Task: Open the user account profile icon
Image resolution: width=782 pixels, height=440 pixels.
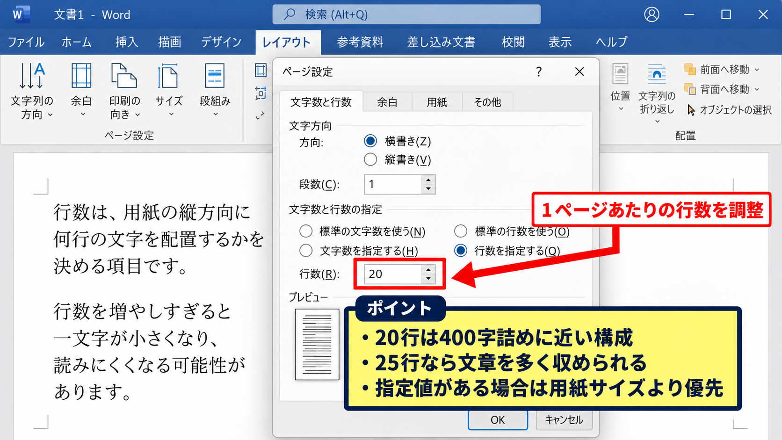Action: [652, 14]
